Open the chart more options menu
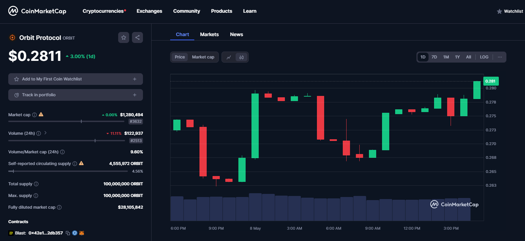This screenshot has width=525, height=241. (x=500, y=57)
